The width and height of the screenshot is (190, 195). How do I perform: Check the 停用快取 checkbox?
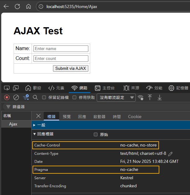[x=74, y=98]
